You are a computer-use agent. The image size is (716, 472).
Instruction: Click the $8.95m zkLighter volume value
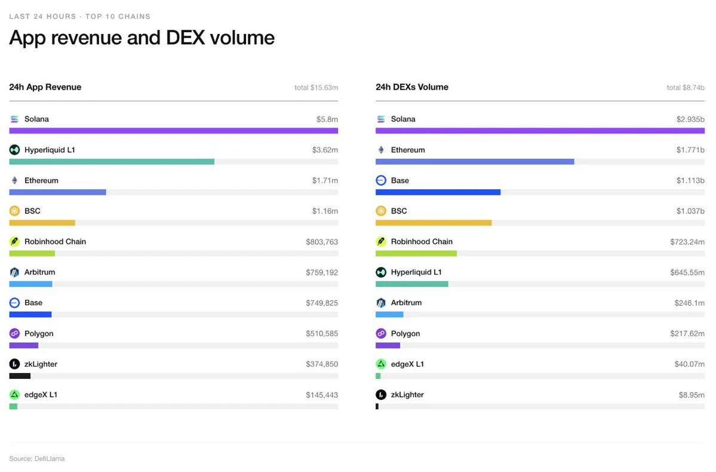pyautogui.click(x=692, y=395)
